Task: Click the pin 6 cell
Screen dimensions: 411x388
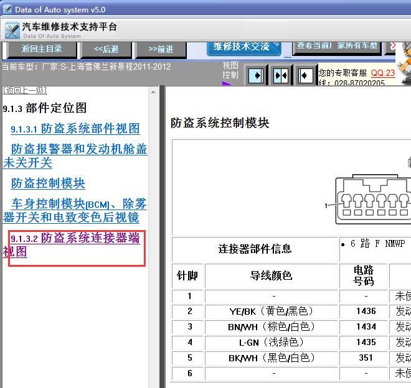Action: tap(187, 373)
